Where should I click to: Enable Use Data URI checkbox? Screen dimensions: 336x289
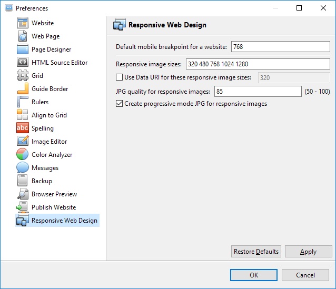click(120, 77)
